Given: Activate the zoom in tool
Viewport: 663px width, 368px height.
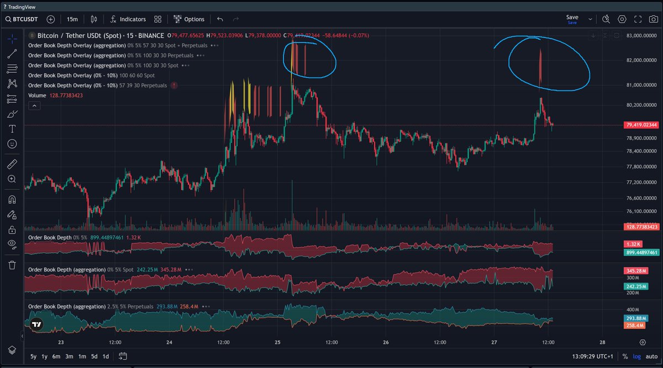Looking at the screenshot, I should [x=12, y=179].
